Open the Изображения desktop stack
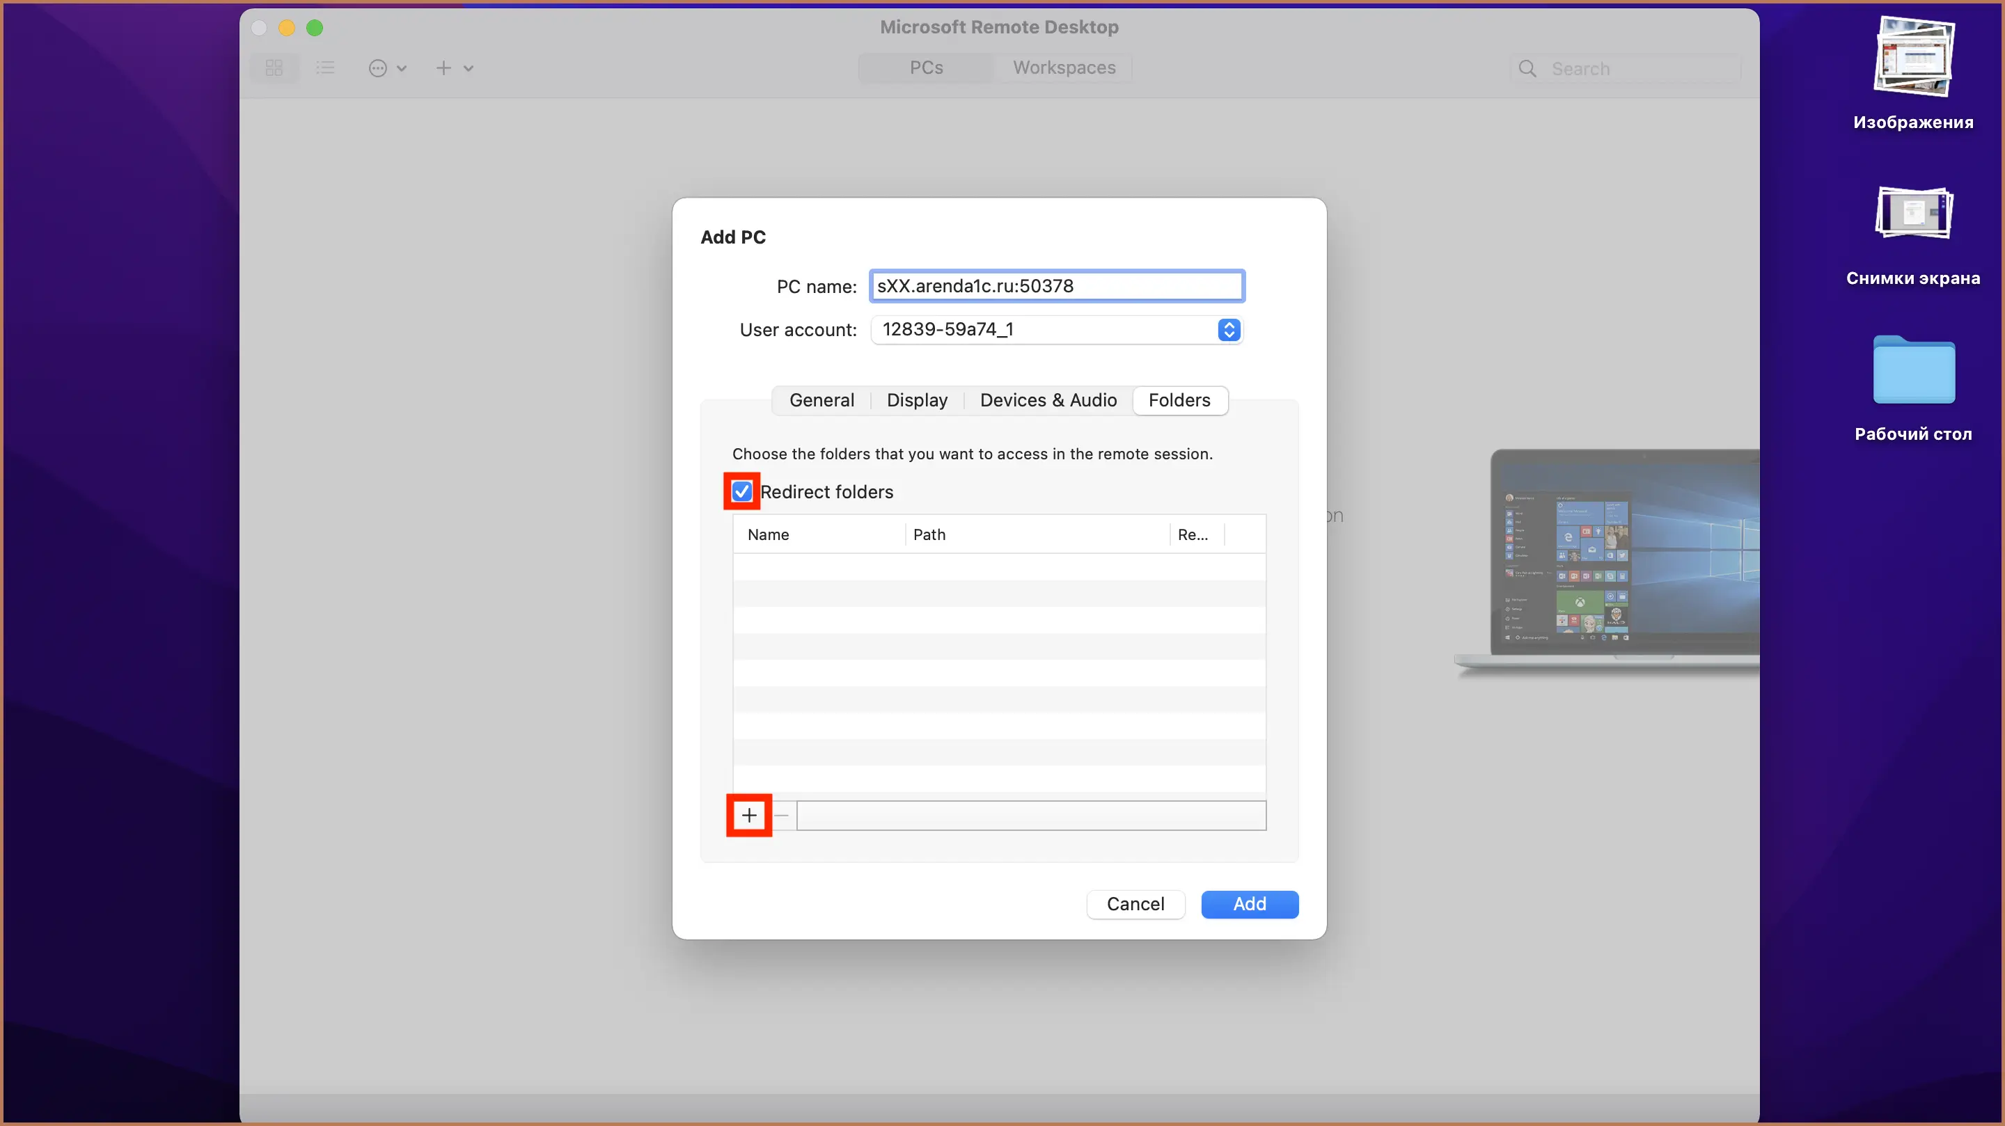Viewport: 2005px width, 1126px height. click(x=1913, y=57)
